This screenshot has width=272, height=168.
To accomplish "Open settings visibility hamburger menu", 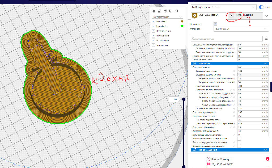I will click(x=266, y=39).
